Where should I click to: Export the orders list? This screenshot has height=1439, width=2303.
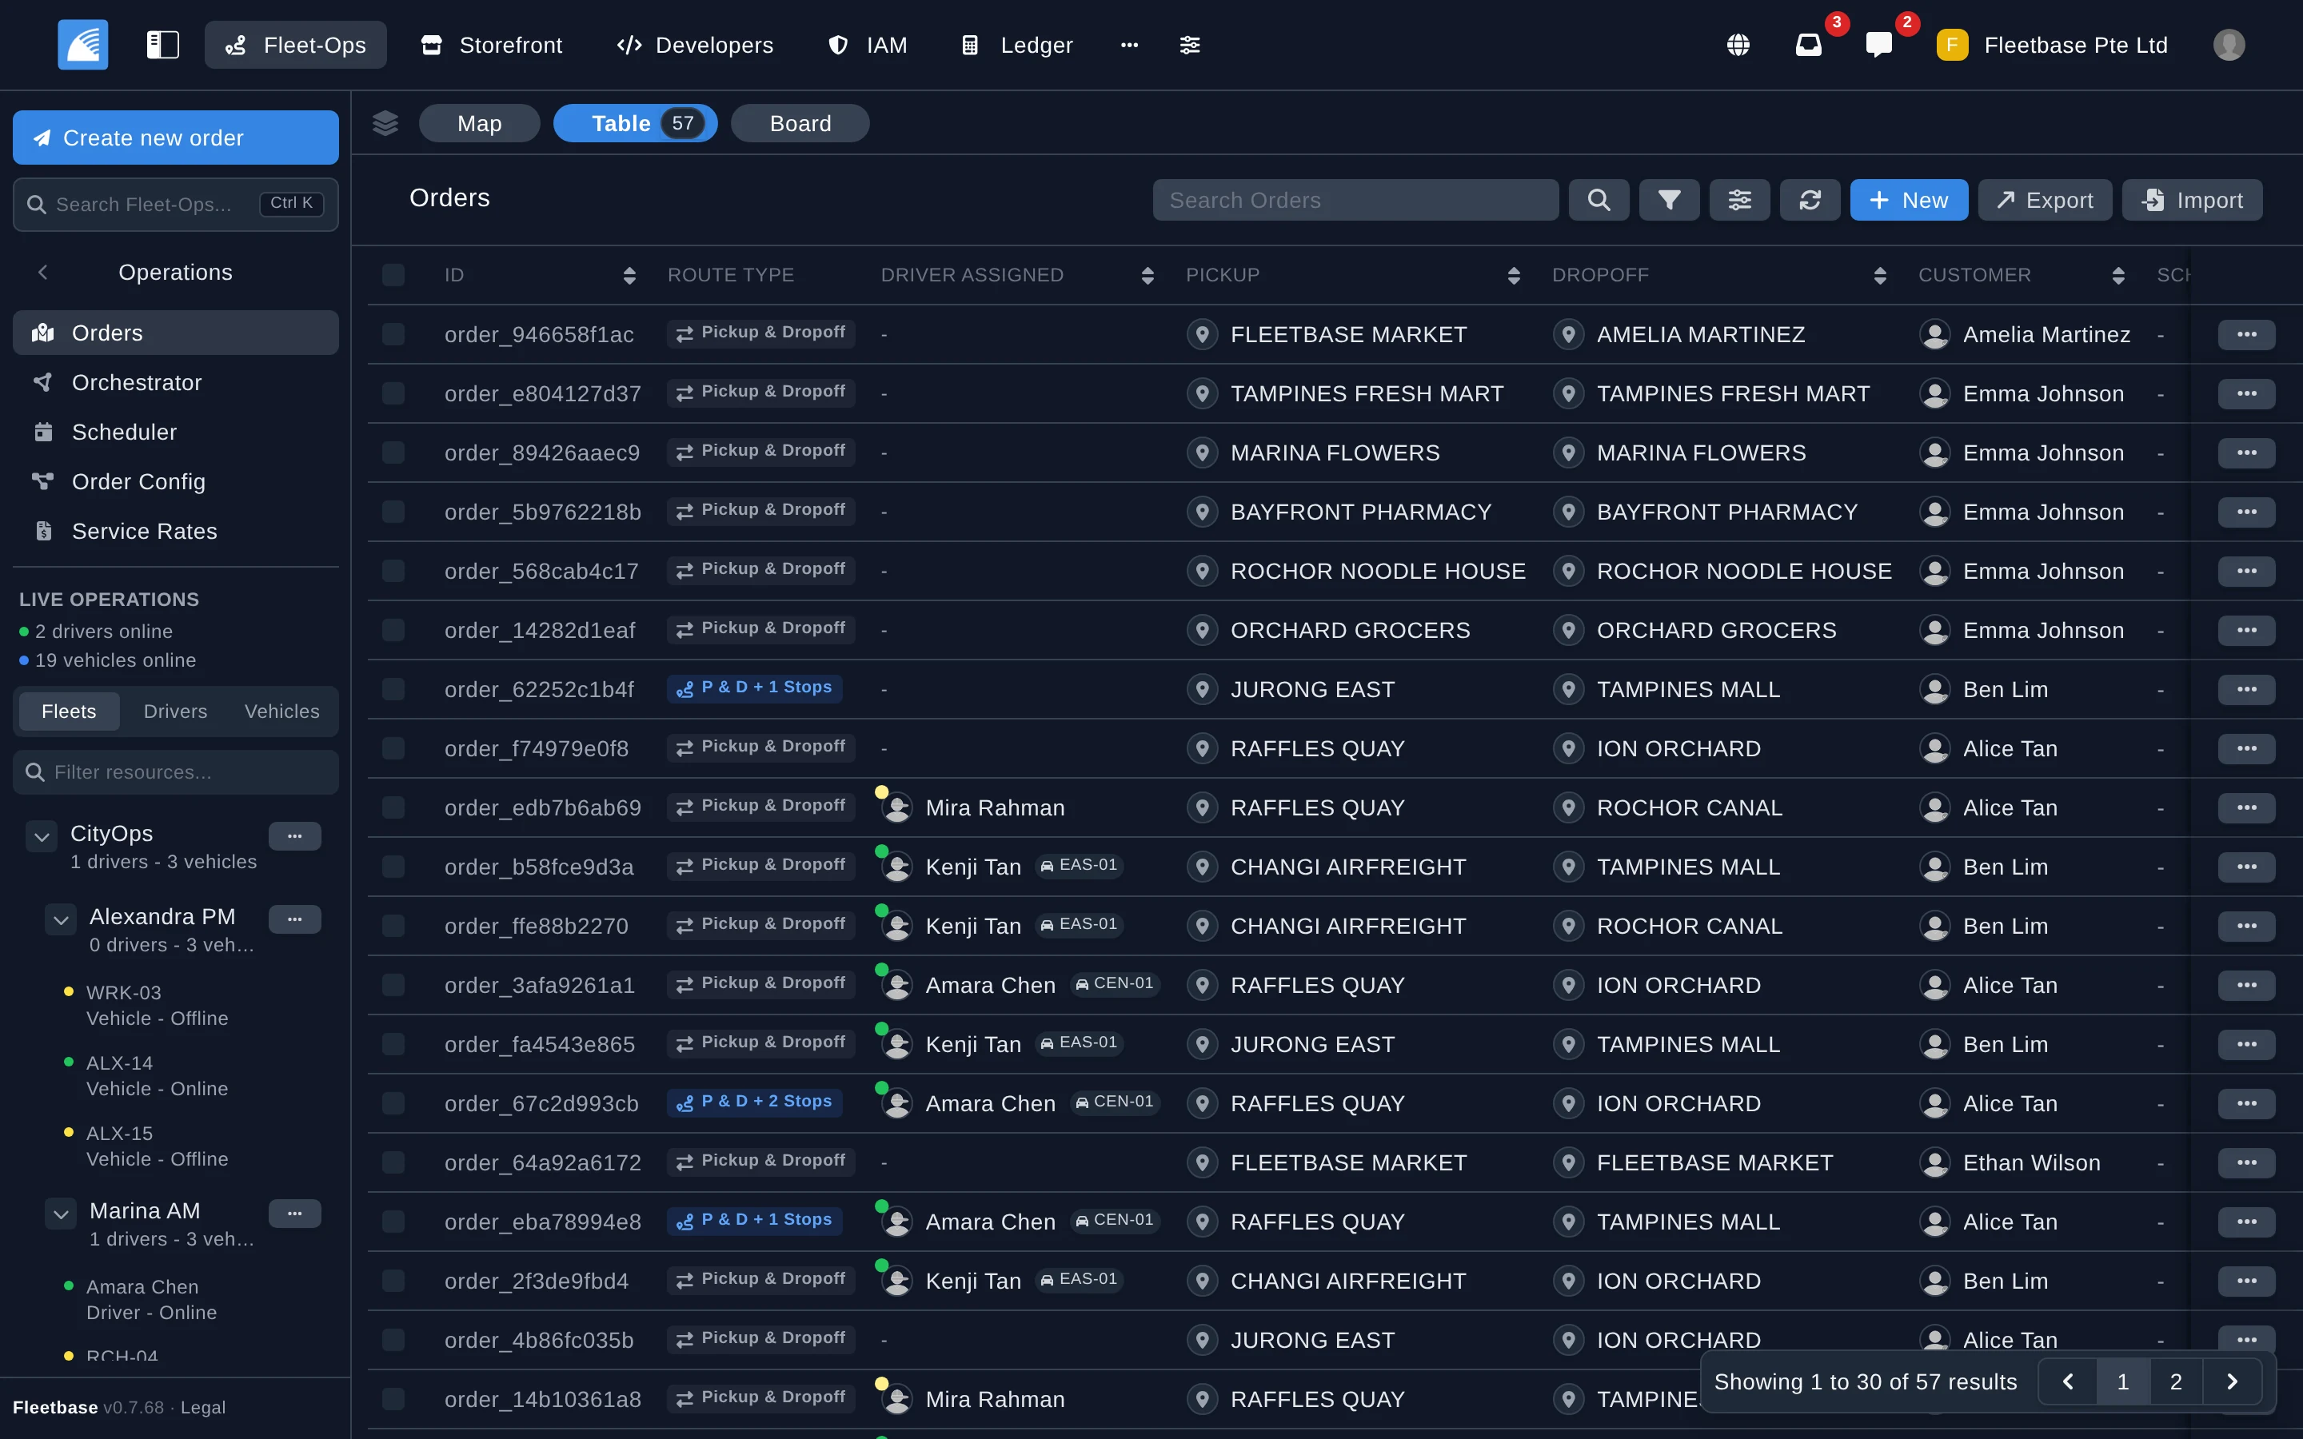coord(2045,200)
